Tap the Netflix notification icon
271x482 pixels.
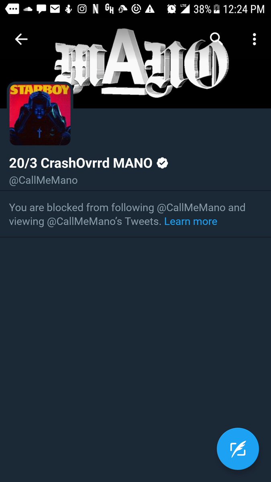[95, 9]
